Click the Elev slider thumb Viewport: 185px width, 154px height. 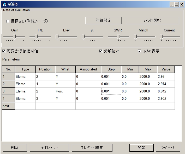[57, 37]
